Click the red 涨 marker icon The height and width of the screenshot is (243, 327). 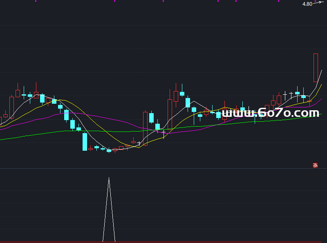(x=315, y=165)
